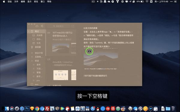Open the Wi-Fi menu
This screenshot has height=112, width=180.
[147, 1]
